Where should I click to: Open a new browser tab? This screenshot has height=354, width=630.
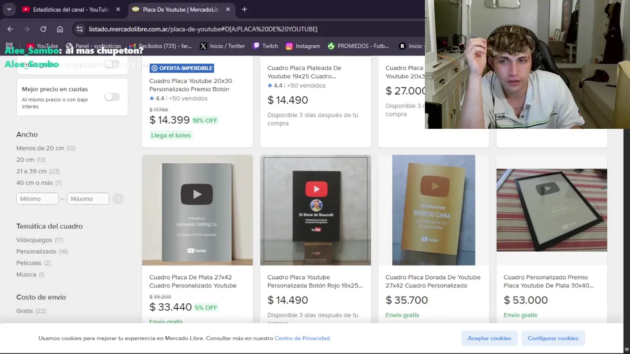[244, 9]
